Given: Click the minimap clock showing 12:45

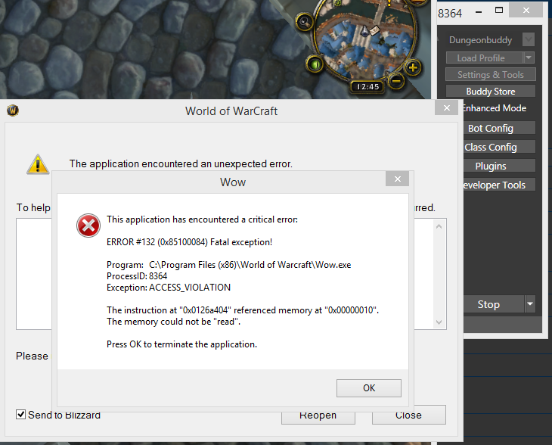Looking at the screenshot, I should pos(367,87).
